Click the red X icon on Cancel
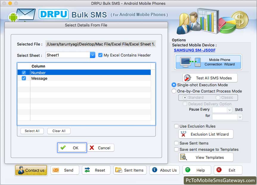 tap(92, 148)
